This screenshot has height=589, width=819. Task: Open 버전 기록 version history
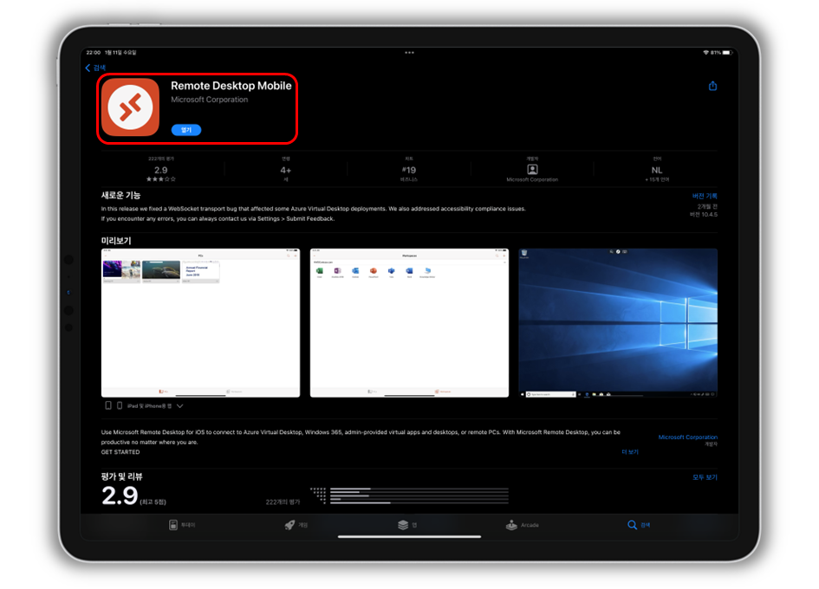pyautogui.click(x=705, y=197)
